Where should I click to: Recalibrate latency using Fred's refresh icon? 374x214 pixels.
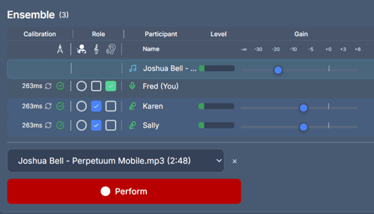coord(48,86)
